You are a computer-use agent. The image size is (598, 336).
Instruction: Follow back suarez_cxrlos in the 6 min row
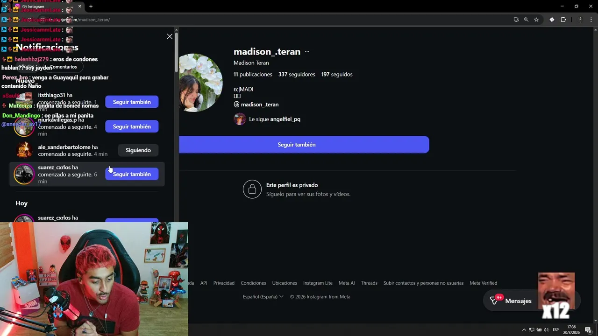coord(132,174)
